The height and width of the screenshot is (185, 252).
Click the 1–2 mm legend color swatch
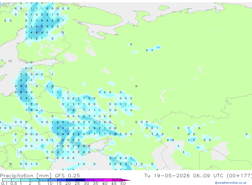25,180
